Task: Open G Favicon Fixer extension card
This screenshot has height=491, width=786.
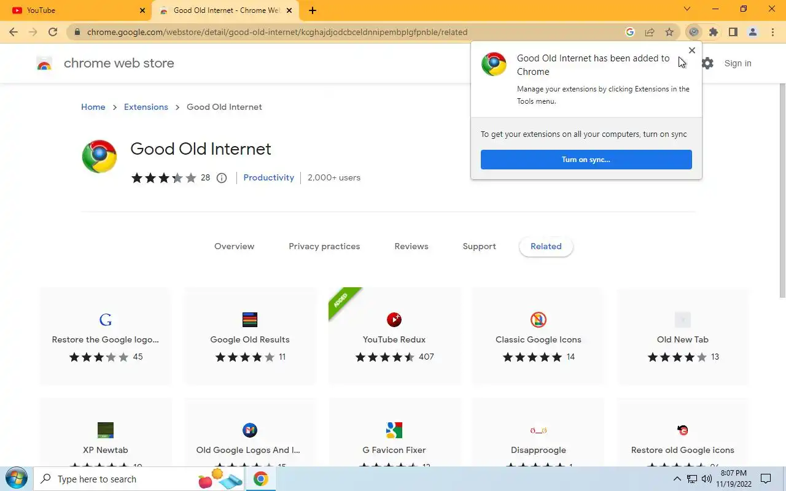Action: (394, 432)
